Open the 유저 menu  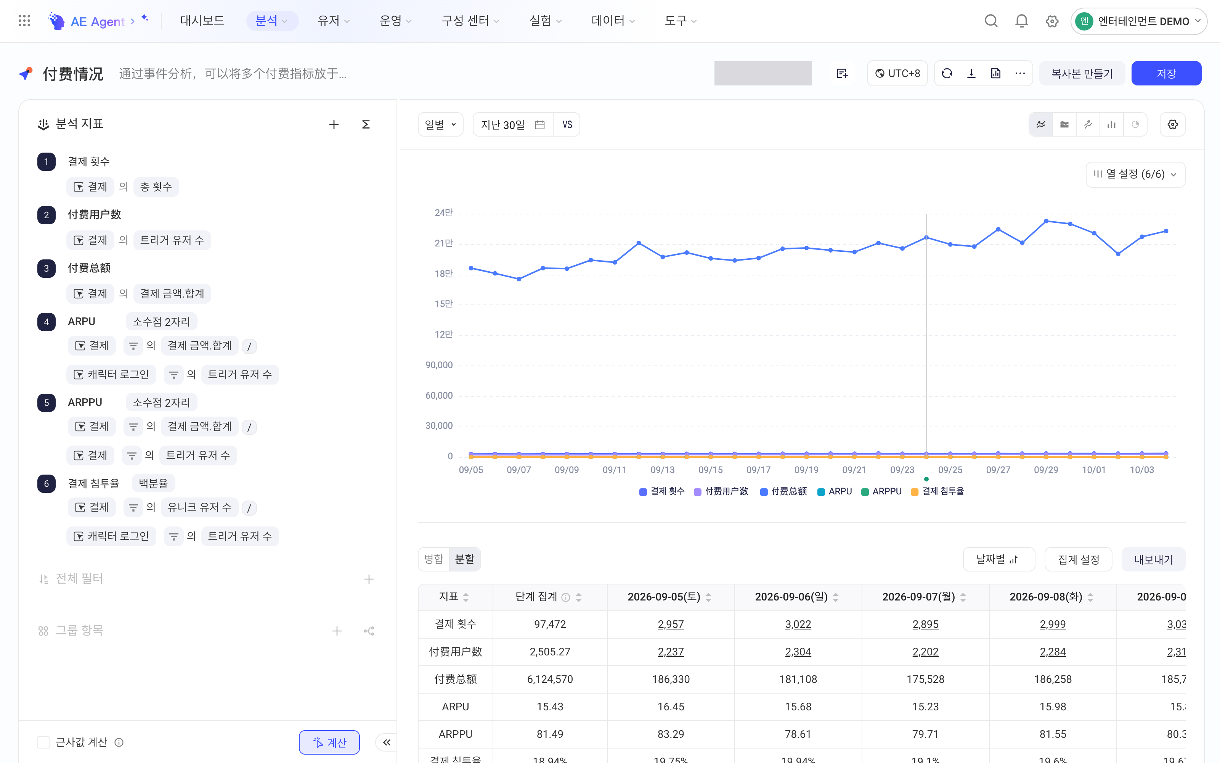coord(333,21)
